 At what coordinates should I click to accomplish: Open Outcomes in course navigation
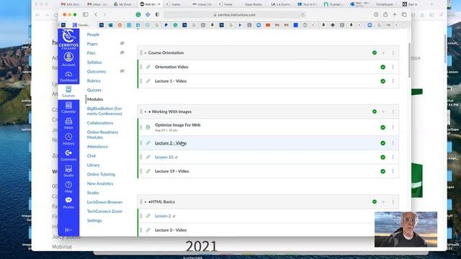[97, 71]
